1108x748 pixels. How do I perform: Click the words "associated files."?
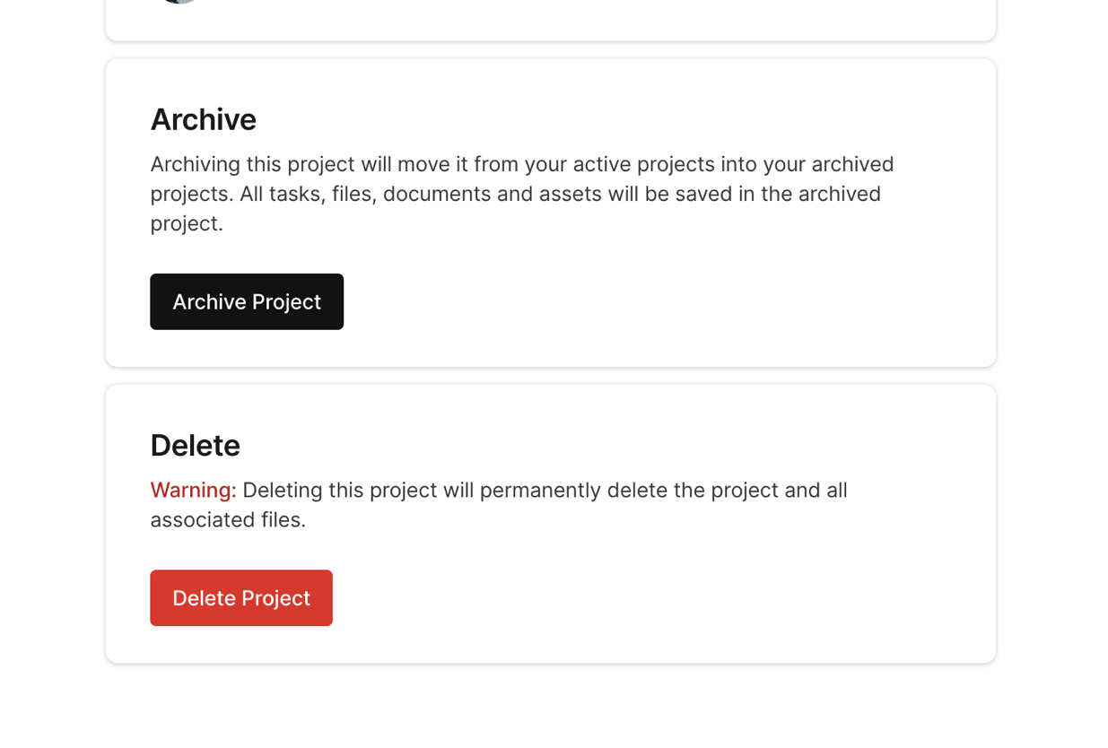coord(228,520)
